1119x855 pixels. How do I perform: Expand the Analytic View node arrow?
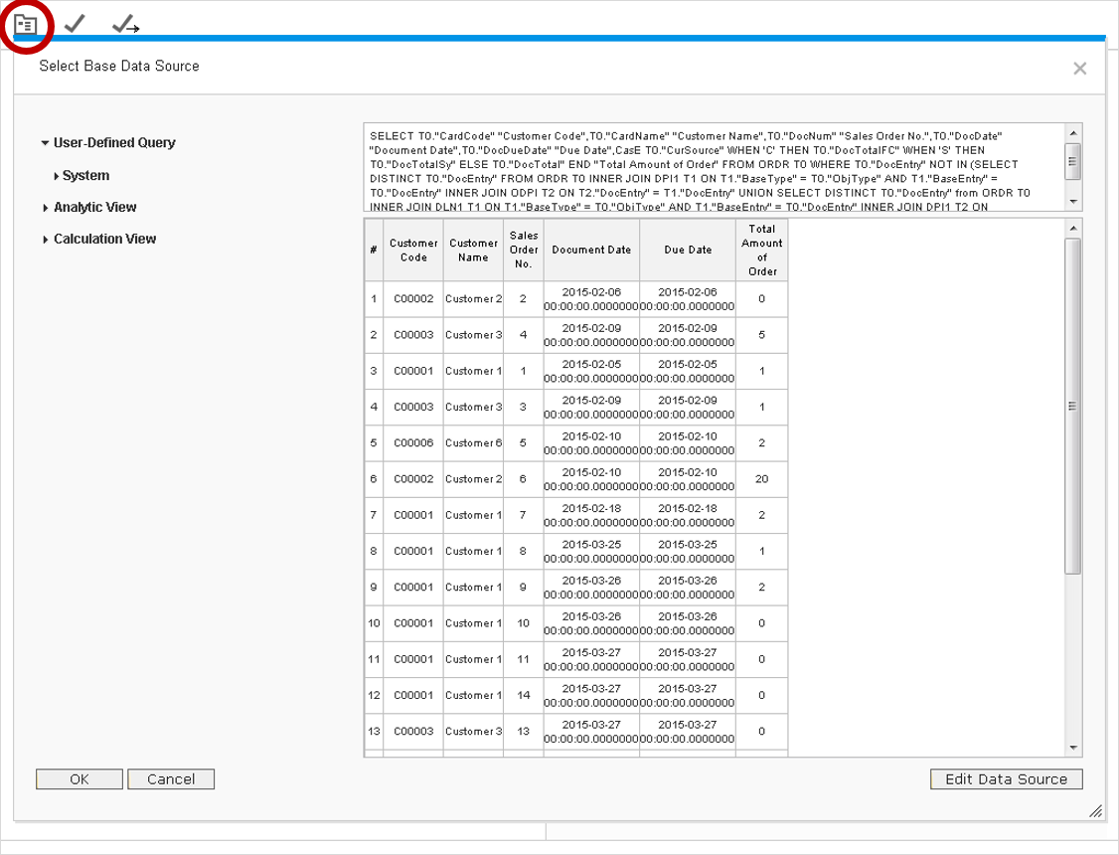click(46, 208)
